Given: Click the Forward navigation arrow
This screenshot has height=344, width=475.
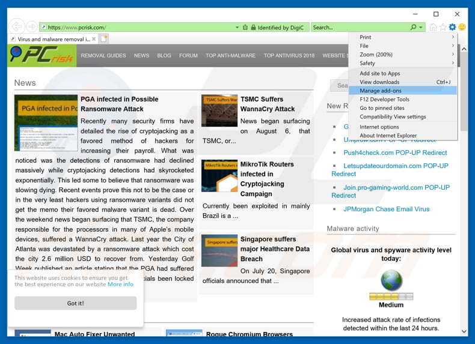Looking at the screenshot, I should click(31, 27).
